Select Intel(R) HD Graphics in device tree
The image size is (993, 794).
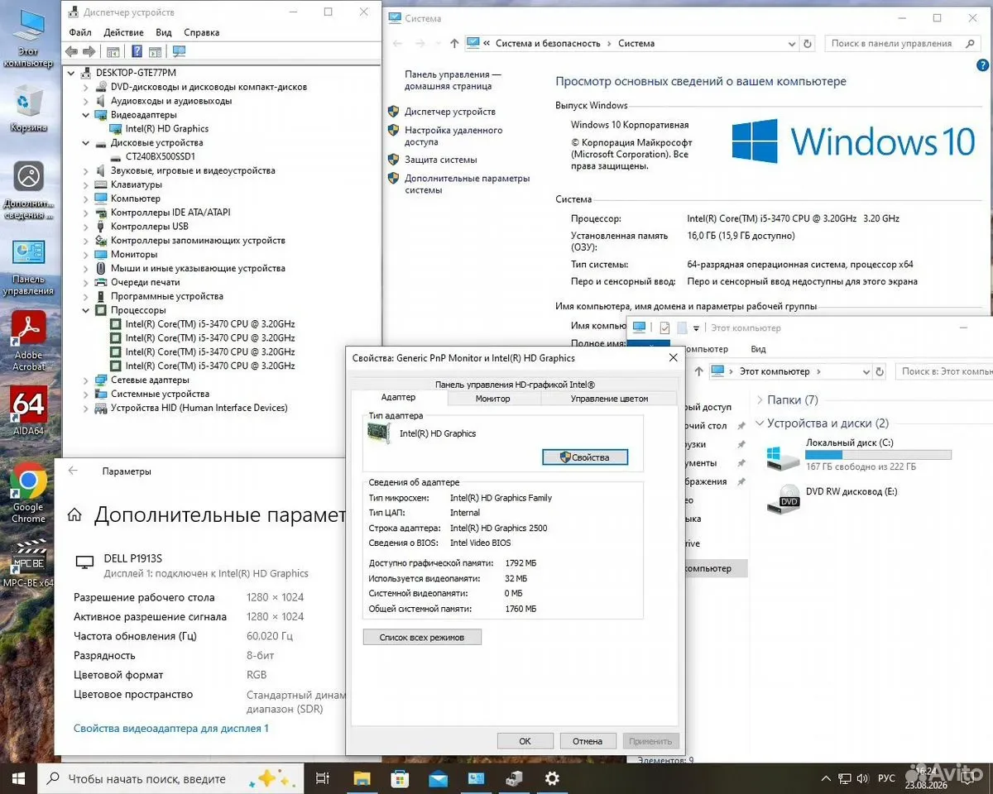[x=166, y=129]
